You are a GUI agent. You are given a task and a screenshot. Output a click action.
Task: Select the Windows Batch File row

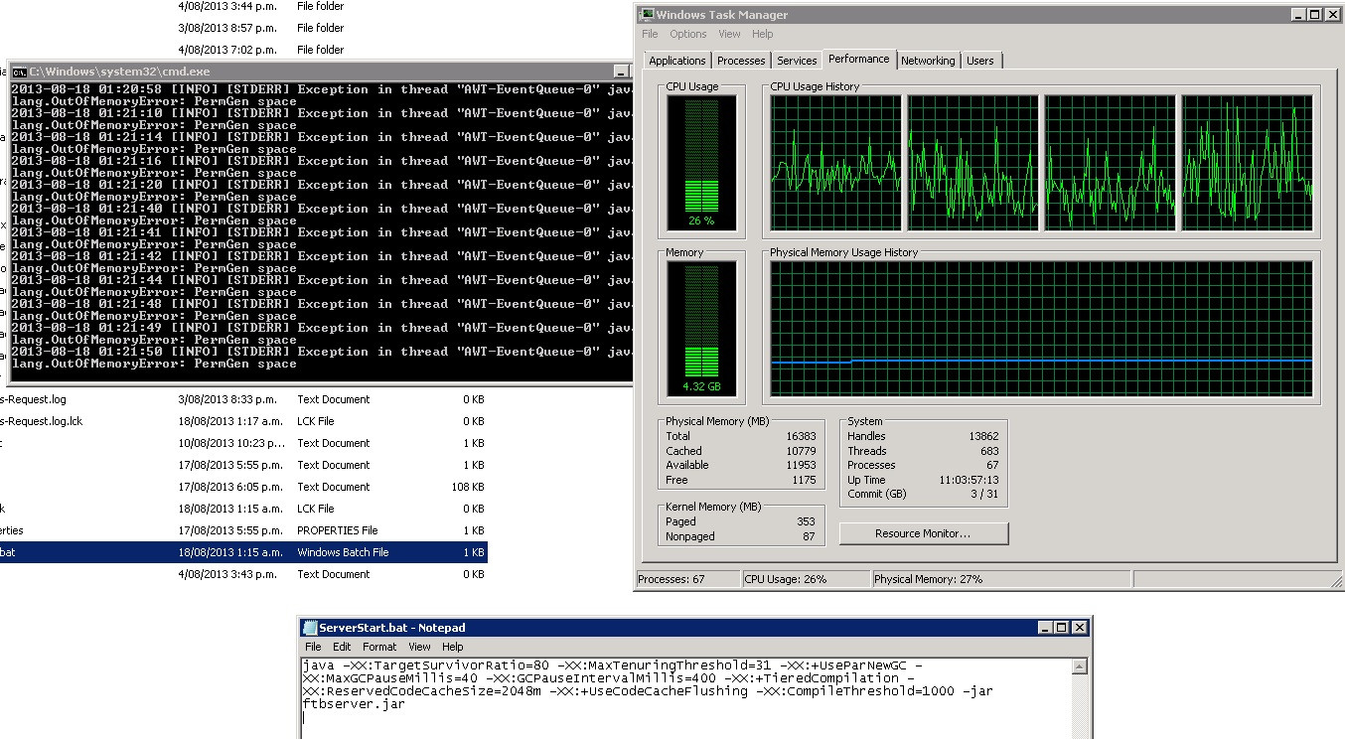[243, 552]
